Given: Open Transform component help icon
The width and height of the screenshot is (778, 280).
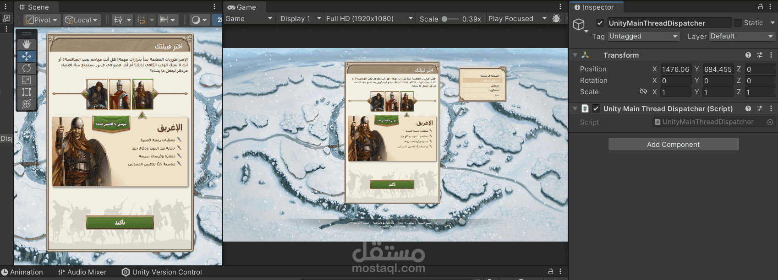Looking at the screenshot, I should (748, 55).
